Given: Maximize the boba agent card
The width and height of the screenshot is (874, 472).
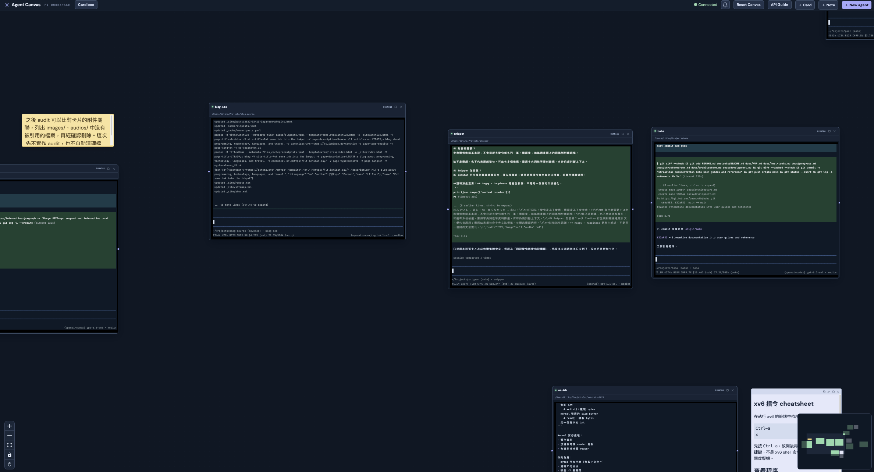Looking at the screenshot, I should point(829,131).
